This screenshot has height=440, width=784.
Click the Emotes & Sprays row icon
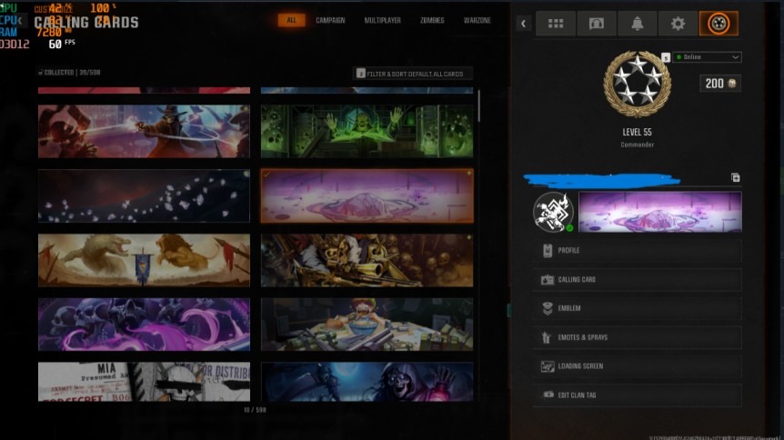(x=547, y=337)
